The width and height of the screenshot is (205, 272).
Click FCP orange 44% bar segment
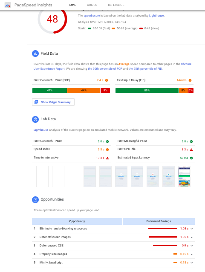[84, 91]
